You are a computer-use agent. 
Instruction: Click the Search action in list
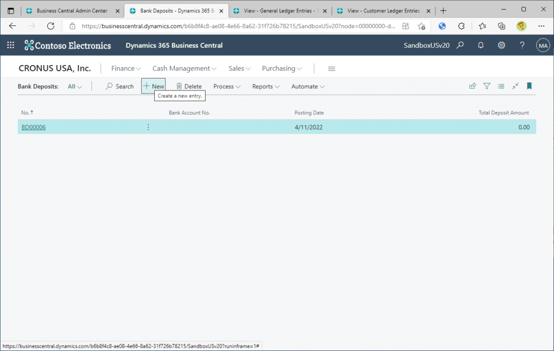(x=120, y=86)
